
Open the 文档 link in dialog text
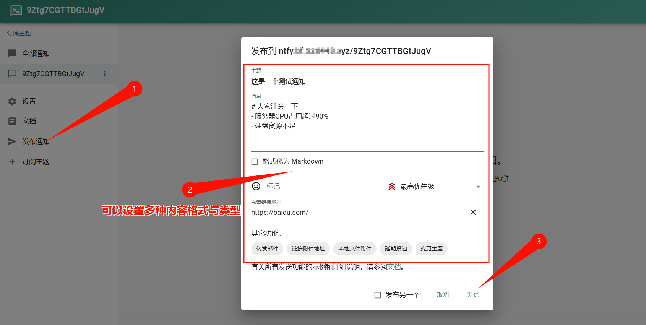(394, 267)
